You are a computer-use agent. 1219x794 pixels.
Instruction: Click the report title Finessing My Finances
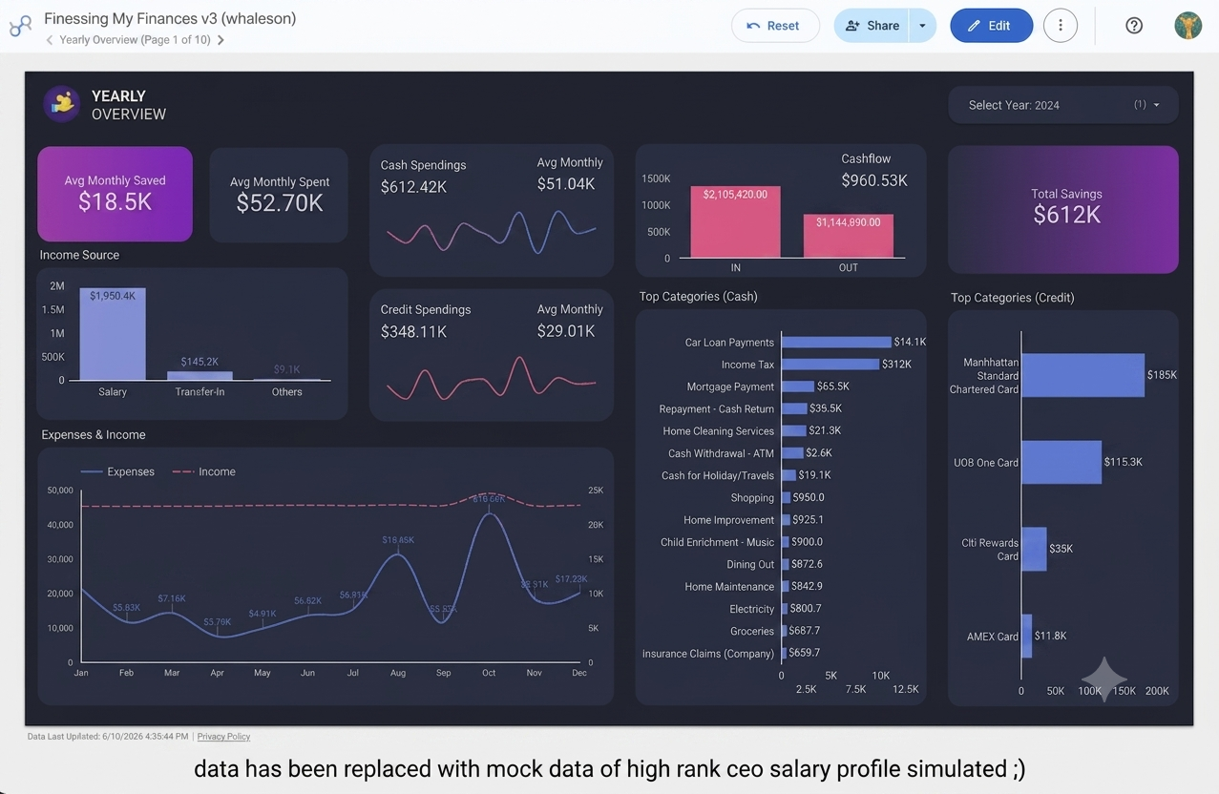[x=170, y=18]
